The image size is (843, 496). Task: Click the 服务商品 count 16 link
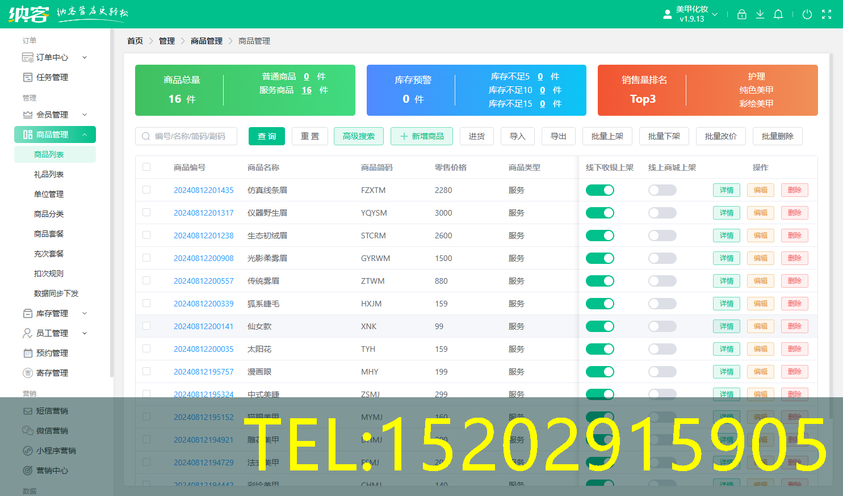[307, 90]
